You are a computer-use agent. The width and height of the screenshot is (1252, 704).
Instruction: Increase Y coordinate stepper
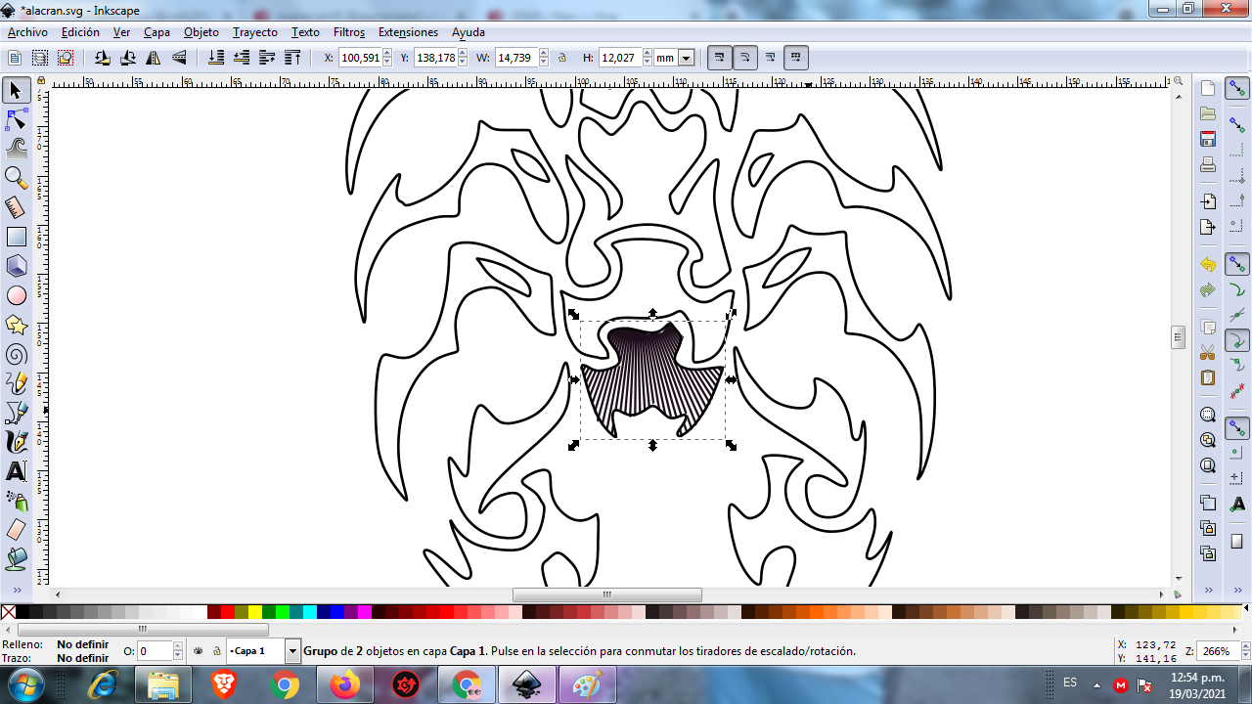(x=463, y=54)
